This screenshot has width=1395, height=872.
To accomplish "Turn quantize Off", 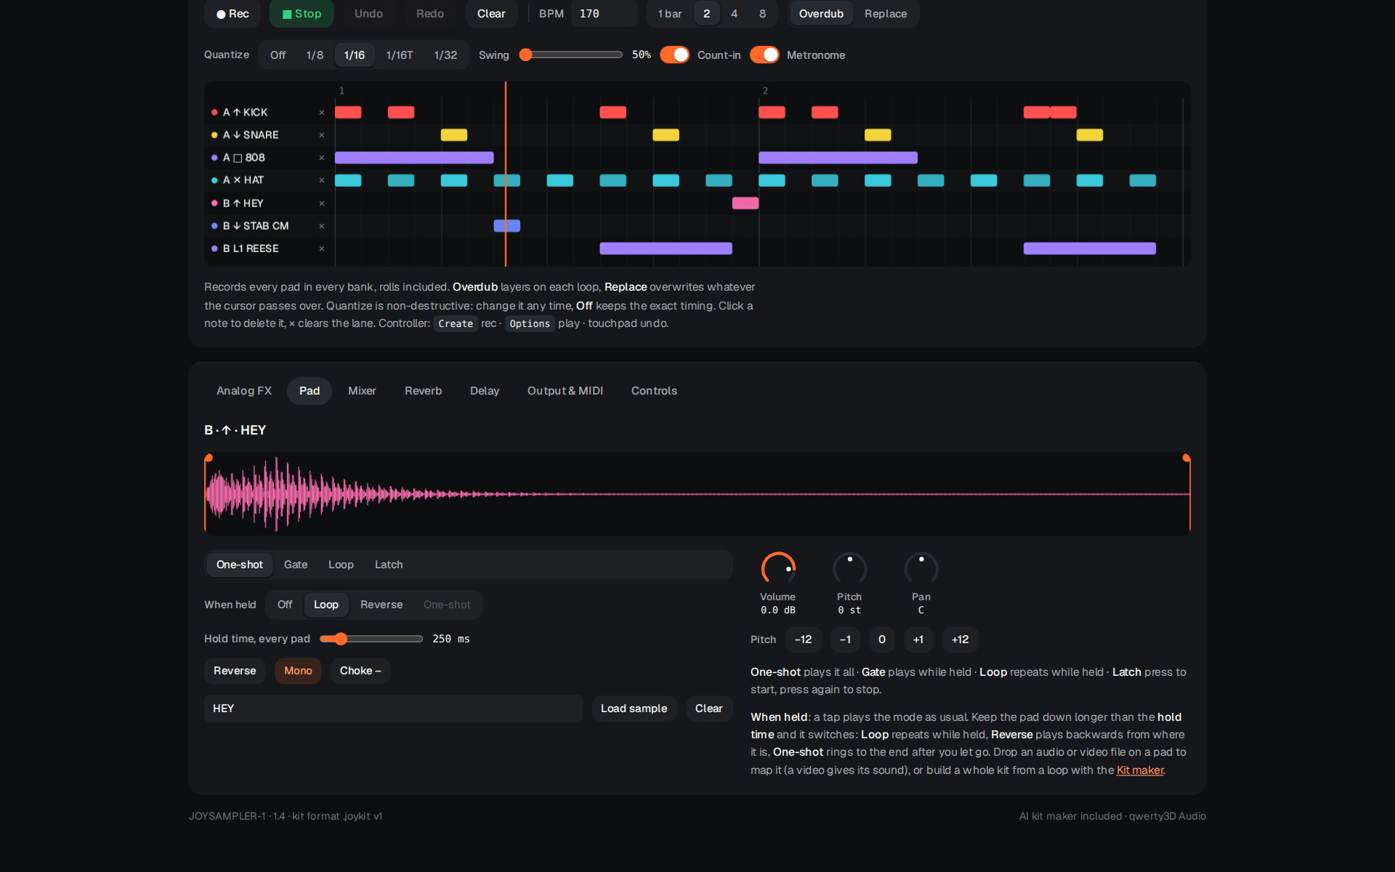I will point(278,55).
